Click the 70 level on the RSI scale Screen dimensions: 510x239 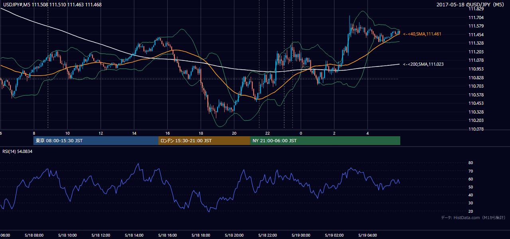(x=471, y=171)
